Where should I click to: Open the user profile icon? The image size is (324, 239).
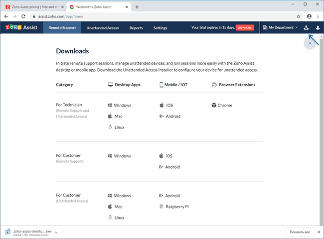[318, 28]
